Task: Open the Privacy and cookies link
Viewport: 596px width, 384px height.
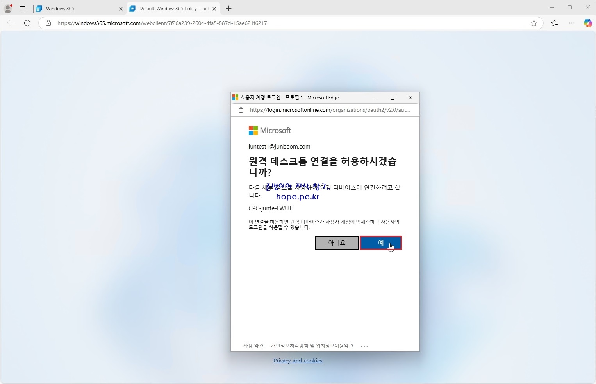Action: pyautogui.click(x=298, y=361)
